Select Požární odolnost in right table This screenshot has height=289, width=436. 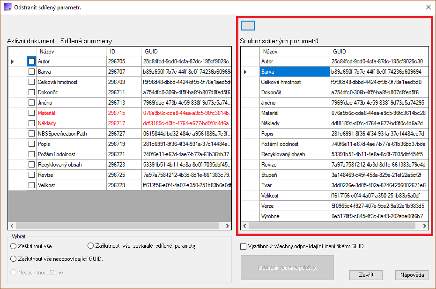pos(334,144)
